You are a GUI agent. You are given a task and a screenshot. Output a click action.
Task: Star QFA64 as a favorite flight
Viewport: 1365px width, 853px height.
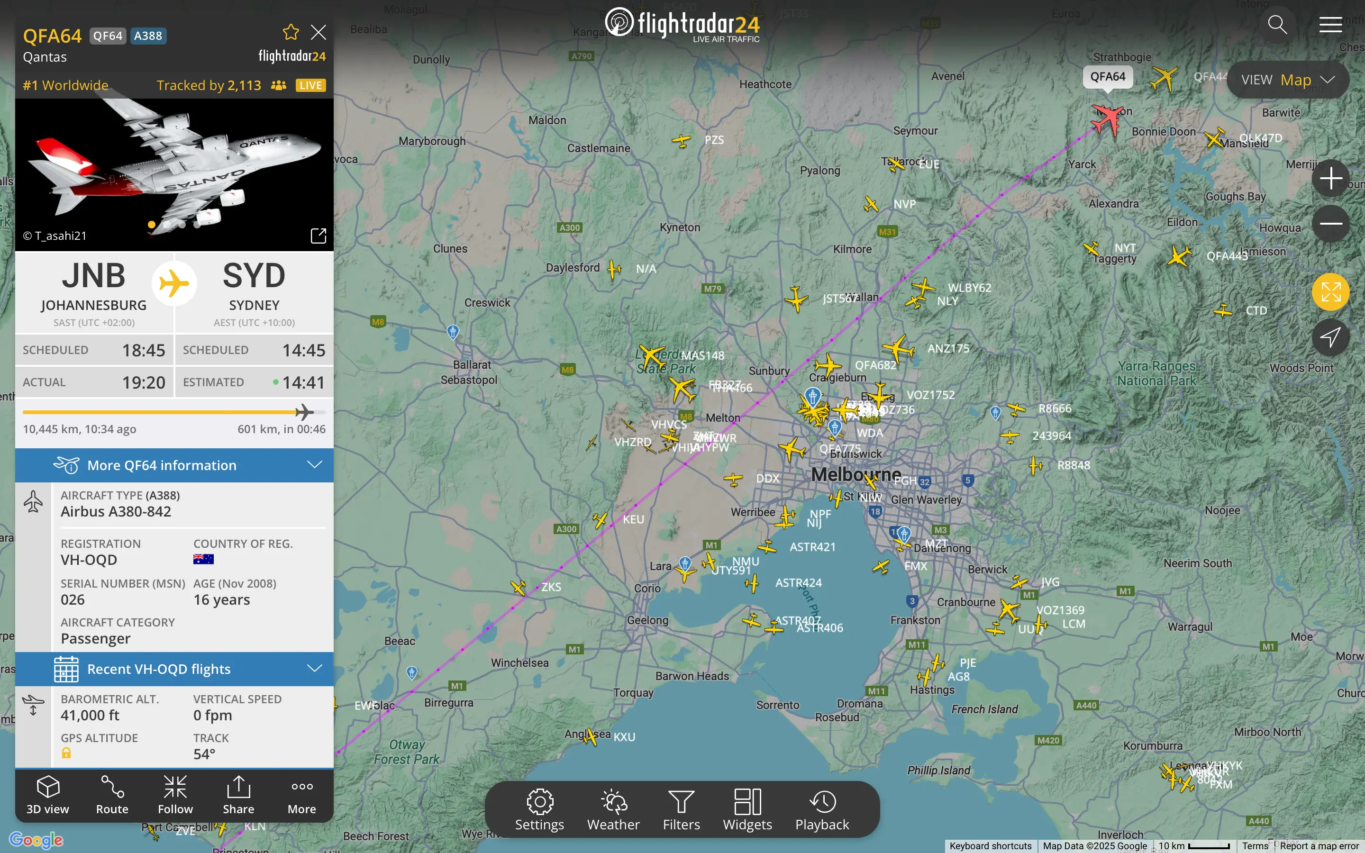point(291,32)
